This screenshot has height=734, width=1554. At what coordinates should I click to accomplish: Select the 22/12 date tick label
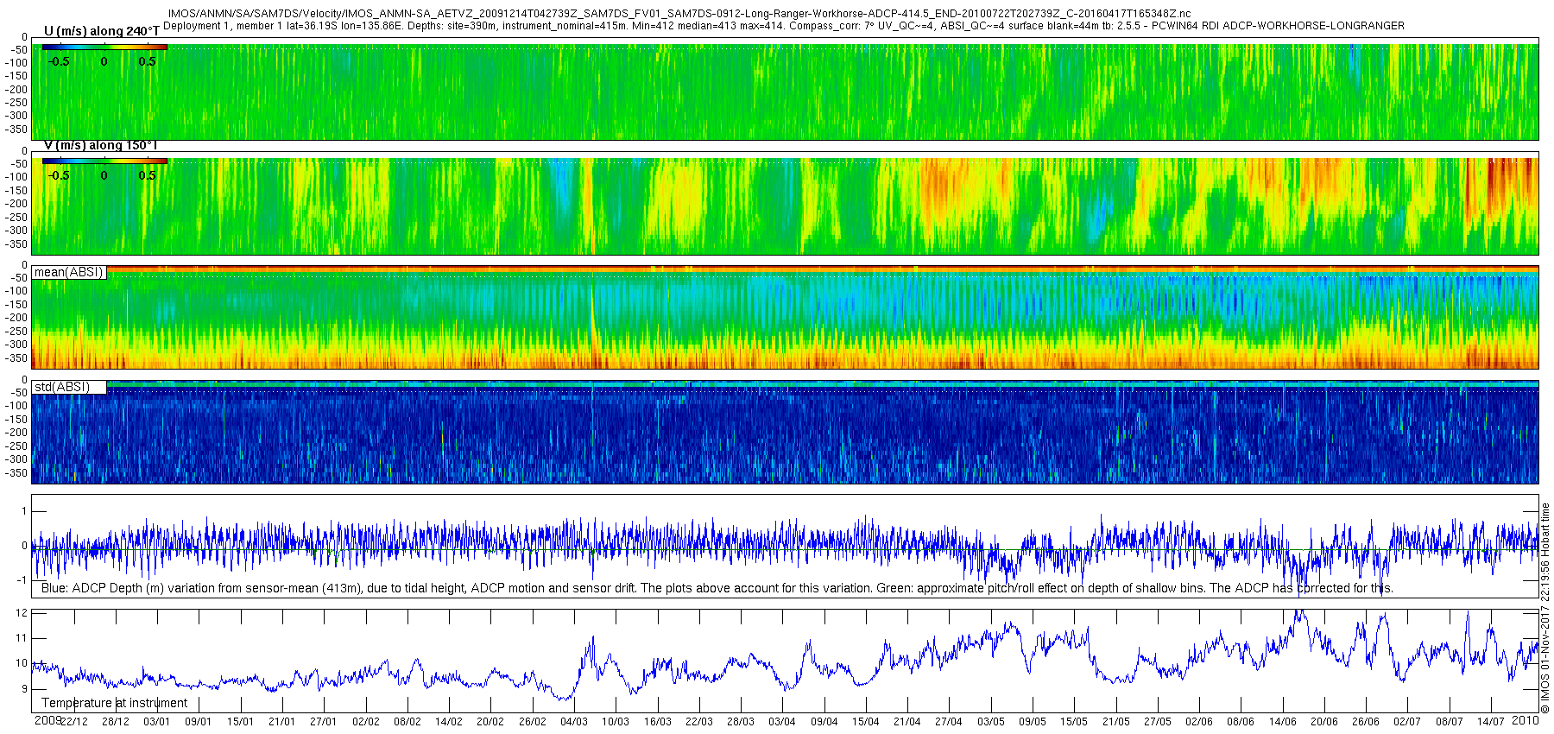(x=73, y=722)
